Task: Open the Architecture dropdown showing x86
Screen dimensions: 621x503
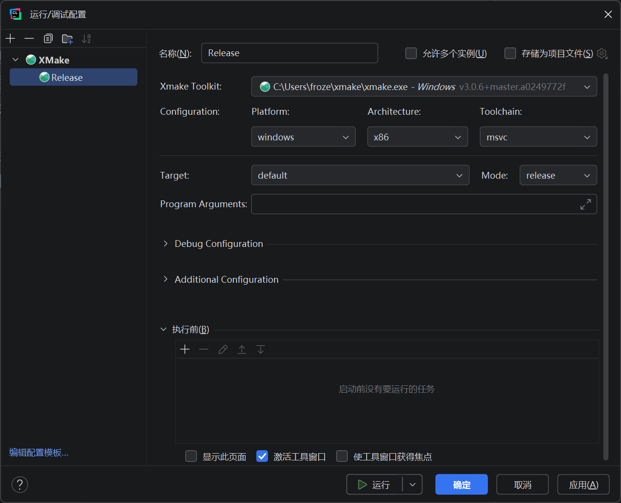Action: [x=417, y=137]
